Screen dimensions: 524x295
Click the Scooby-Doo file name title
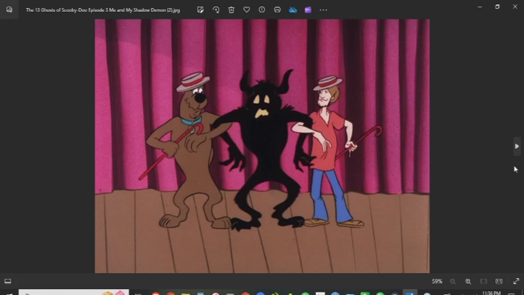coord(103,10)
